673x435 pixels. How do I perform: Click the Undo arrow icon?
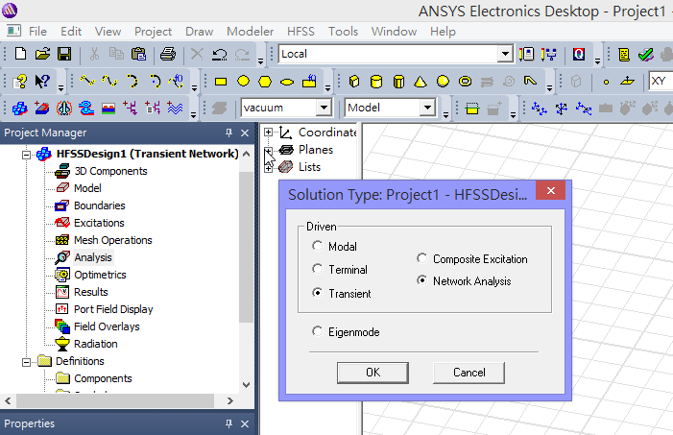pyautogui.click(x=219, y=54)
